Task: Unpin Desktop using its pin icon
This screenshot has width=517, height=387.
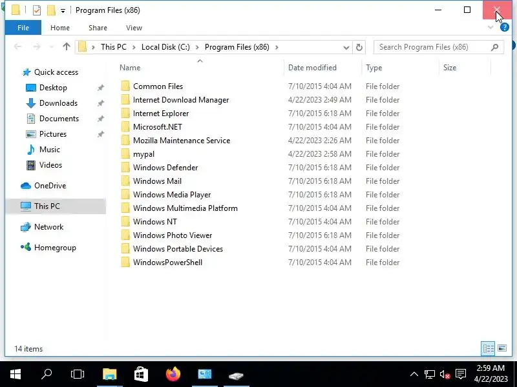Action: [x=101, y=88]
